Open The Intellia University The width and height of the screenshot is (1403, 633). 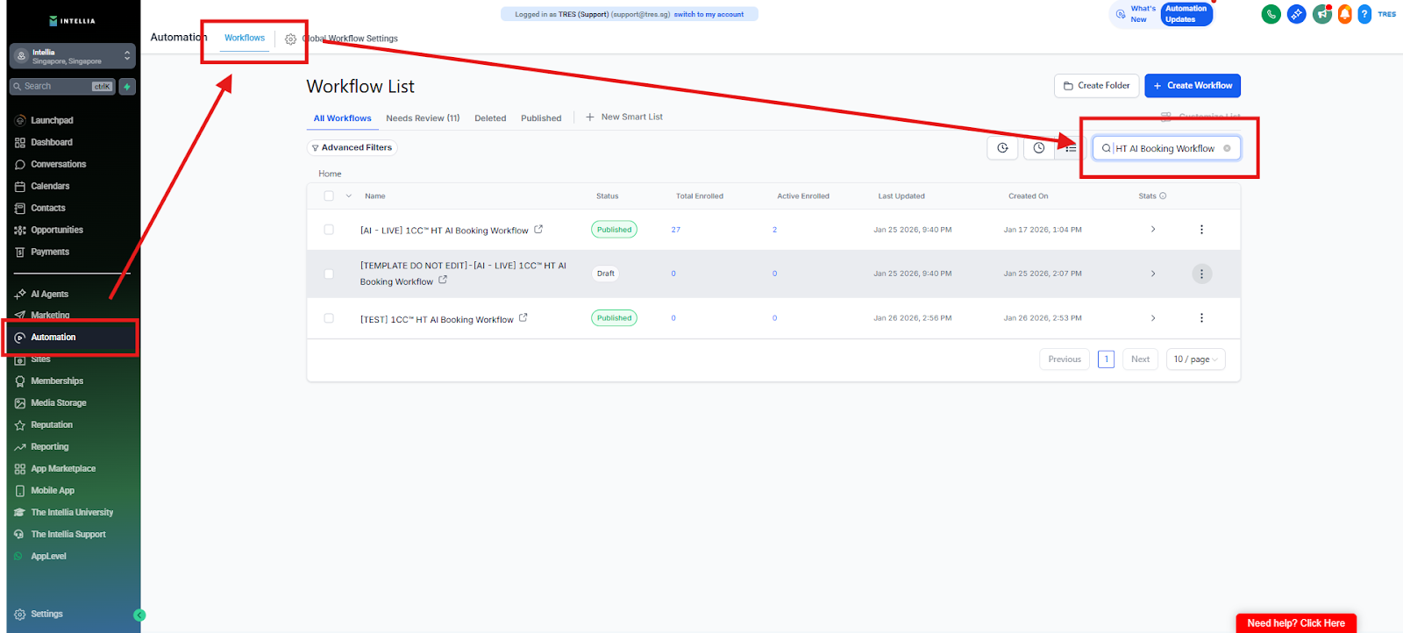(72, 512)
